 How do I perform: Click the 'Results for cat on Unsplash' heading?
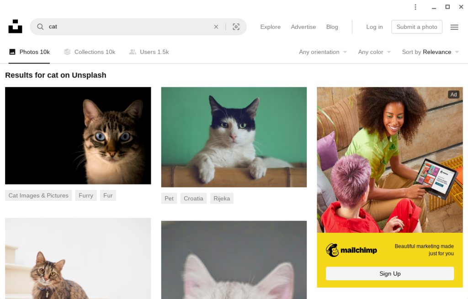[56, 75]
